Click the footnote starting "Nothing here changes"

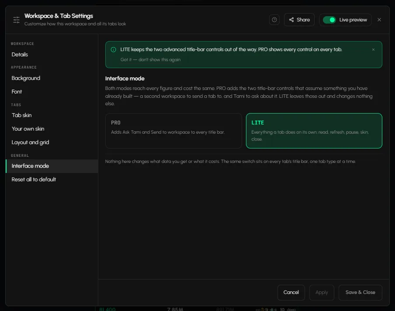(x=230, y=162)
